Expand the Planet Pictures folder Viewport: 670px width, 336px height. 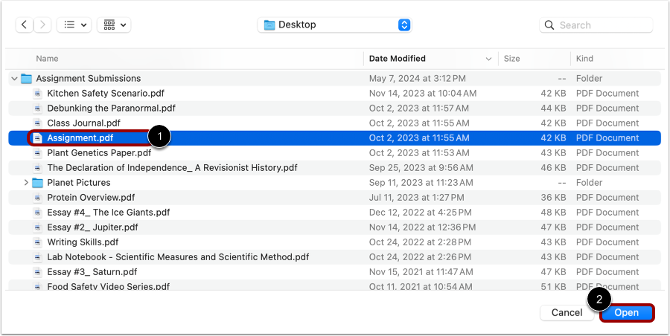[x=26, y=182]
